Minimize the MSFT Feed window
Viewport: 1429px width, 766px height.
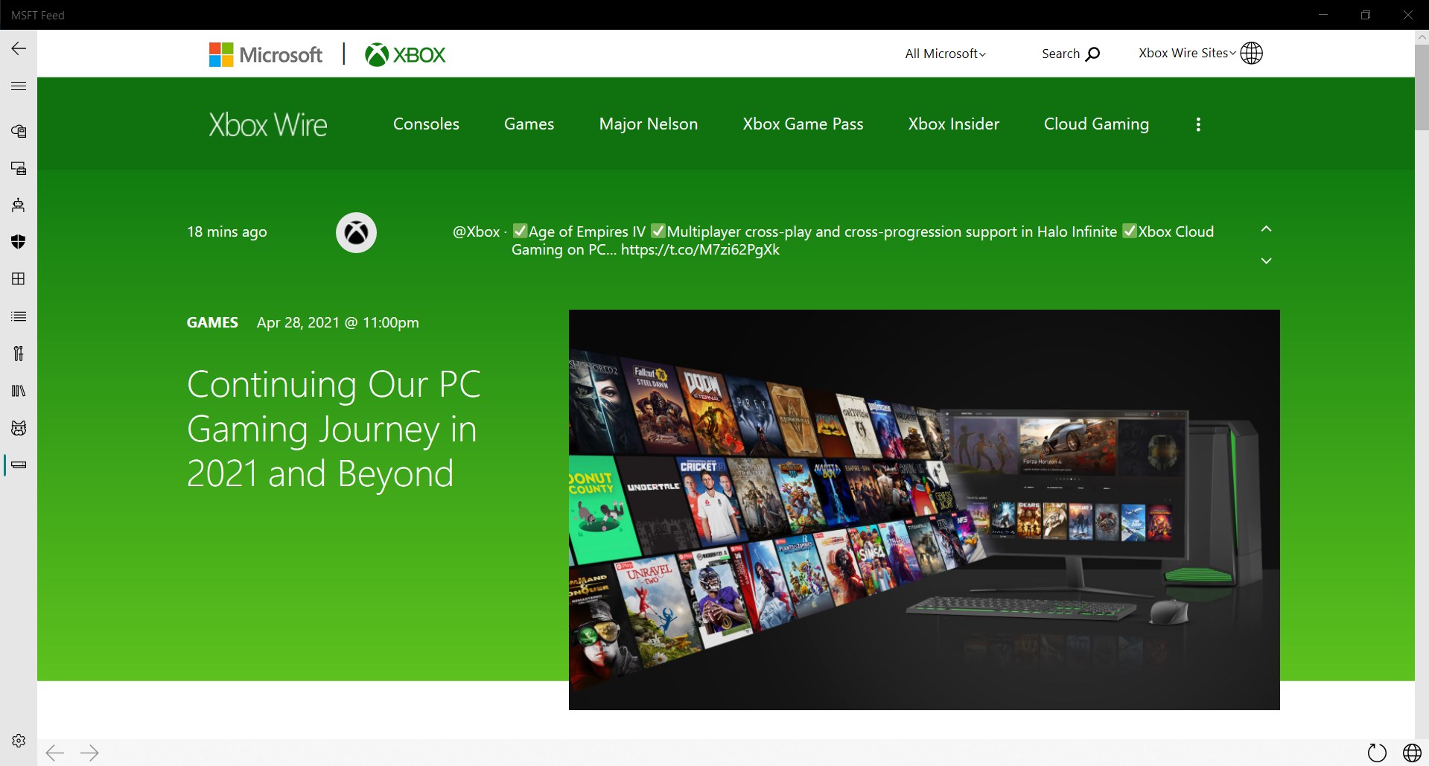(x=1323, y=15)
